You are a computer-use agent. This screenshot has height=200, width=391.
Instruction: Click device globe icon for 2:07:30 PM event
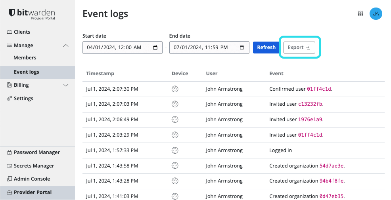175,89
